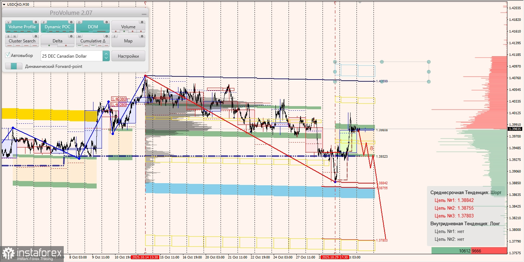Open Volume Profile settings gear
Screen dimensions: 524x262
point(36,22)
